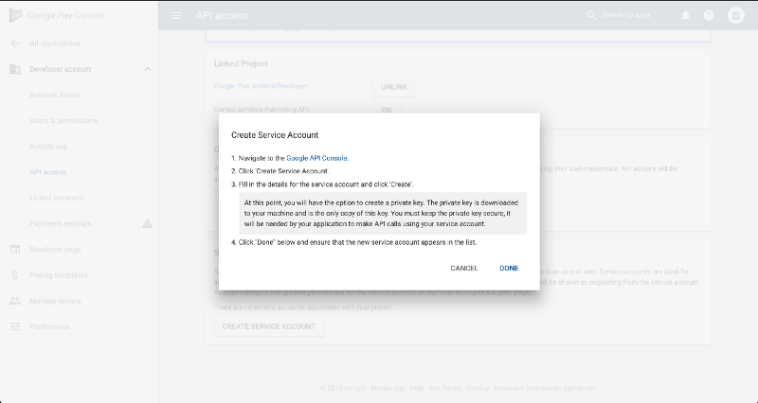Viewport: 758px width, 403px height.
Task: Click the UNLINK button
Action: click(x=394, y=87)
